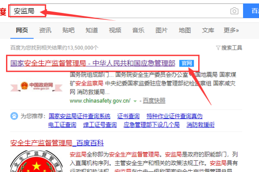259x172 pixels.
Task: Open 国家安监局证件查询系统 suggestion
Action: click(x=79, y=116)
